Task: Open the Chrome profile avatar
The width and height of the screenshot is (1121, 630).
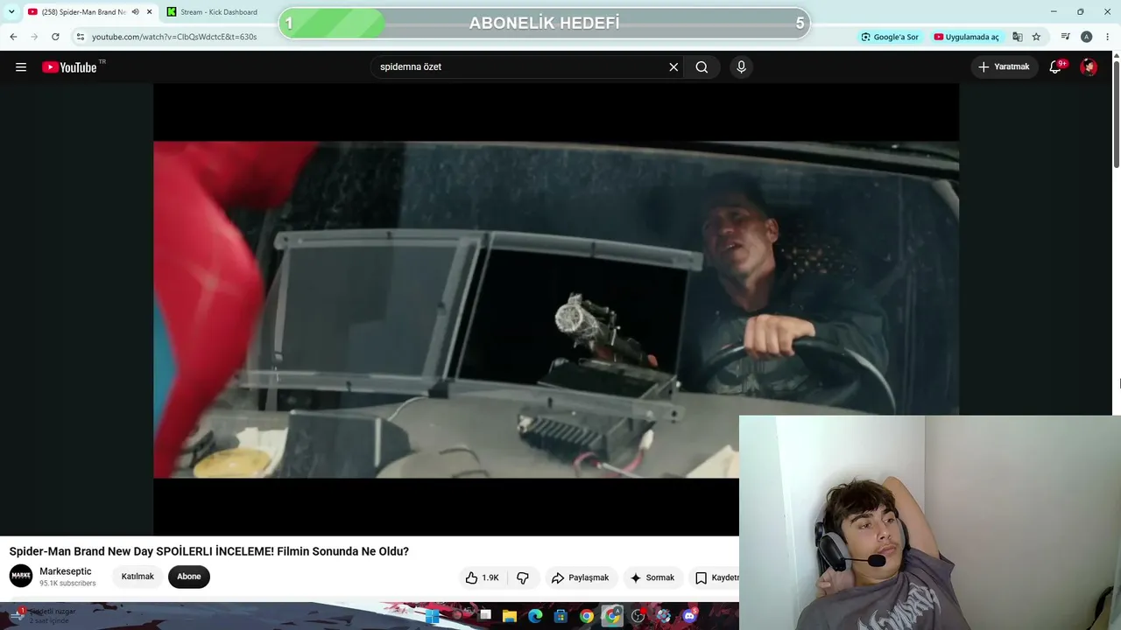Action: (x=1086, y=37)
